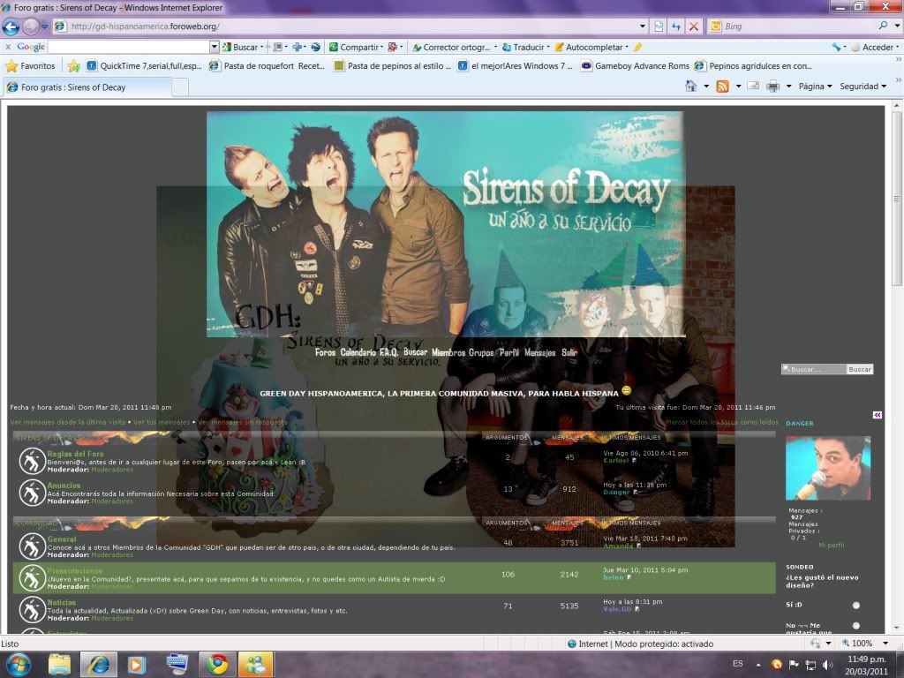Open the Miembros navigation item
Screen dimensions: 904x678
(448, 352)
